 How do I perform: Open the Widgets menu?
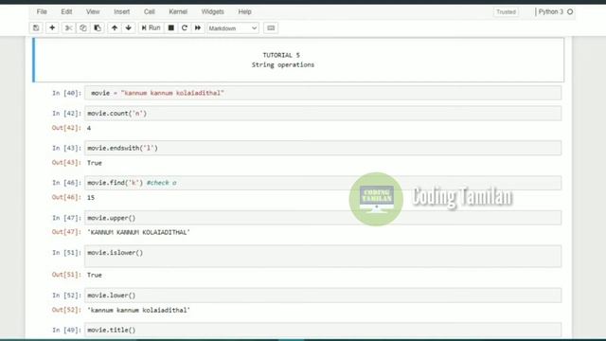pos(212,11)
